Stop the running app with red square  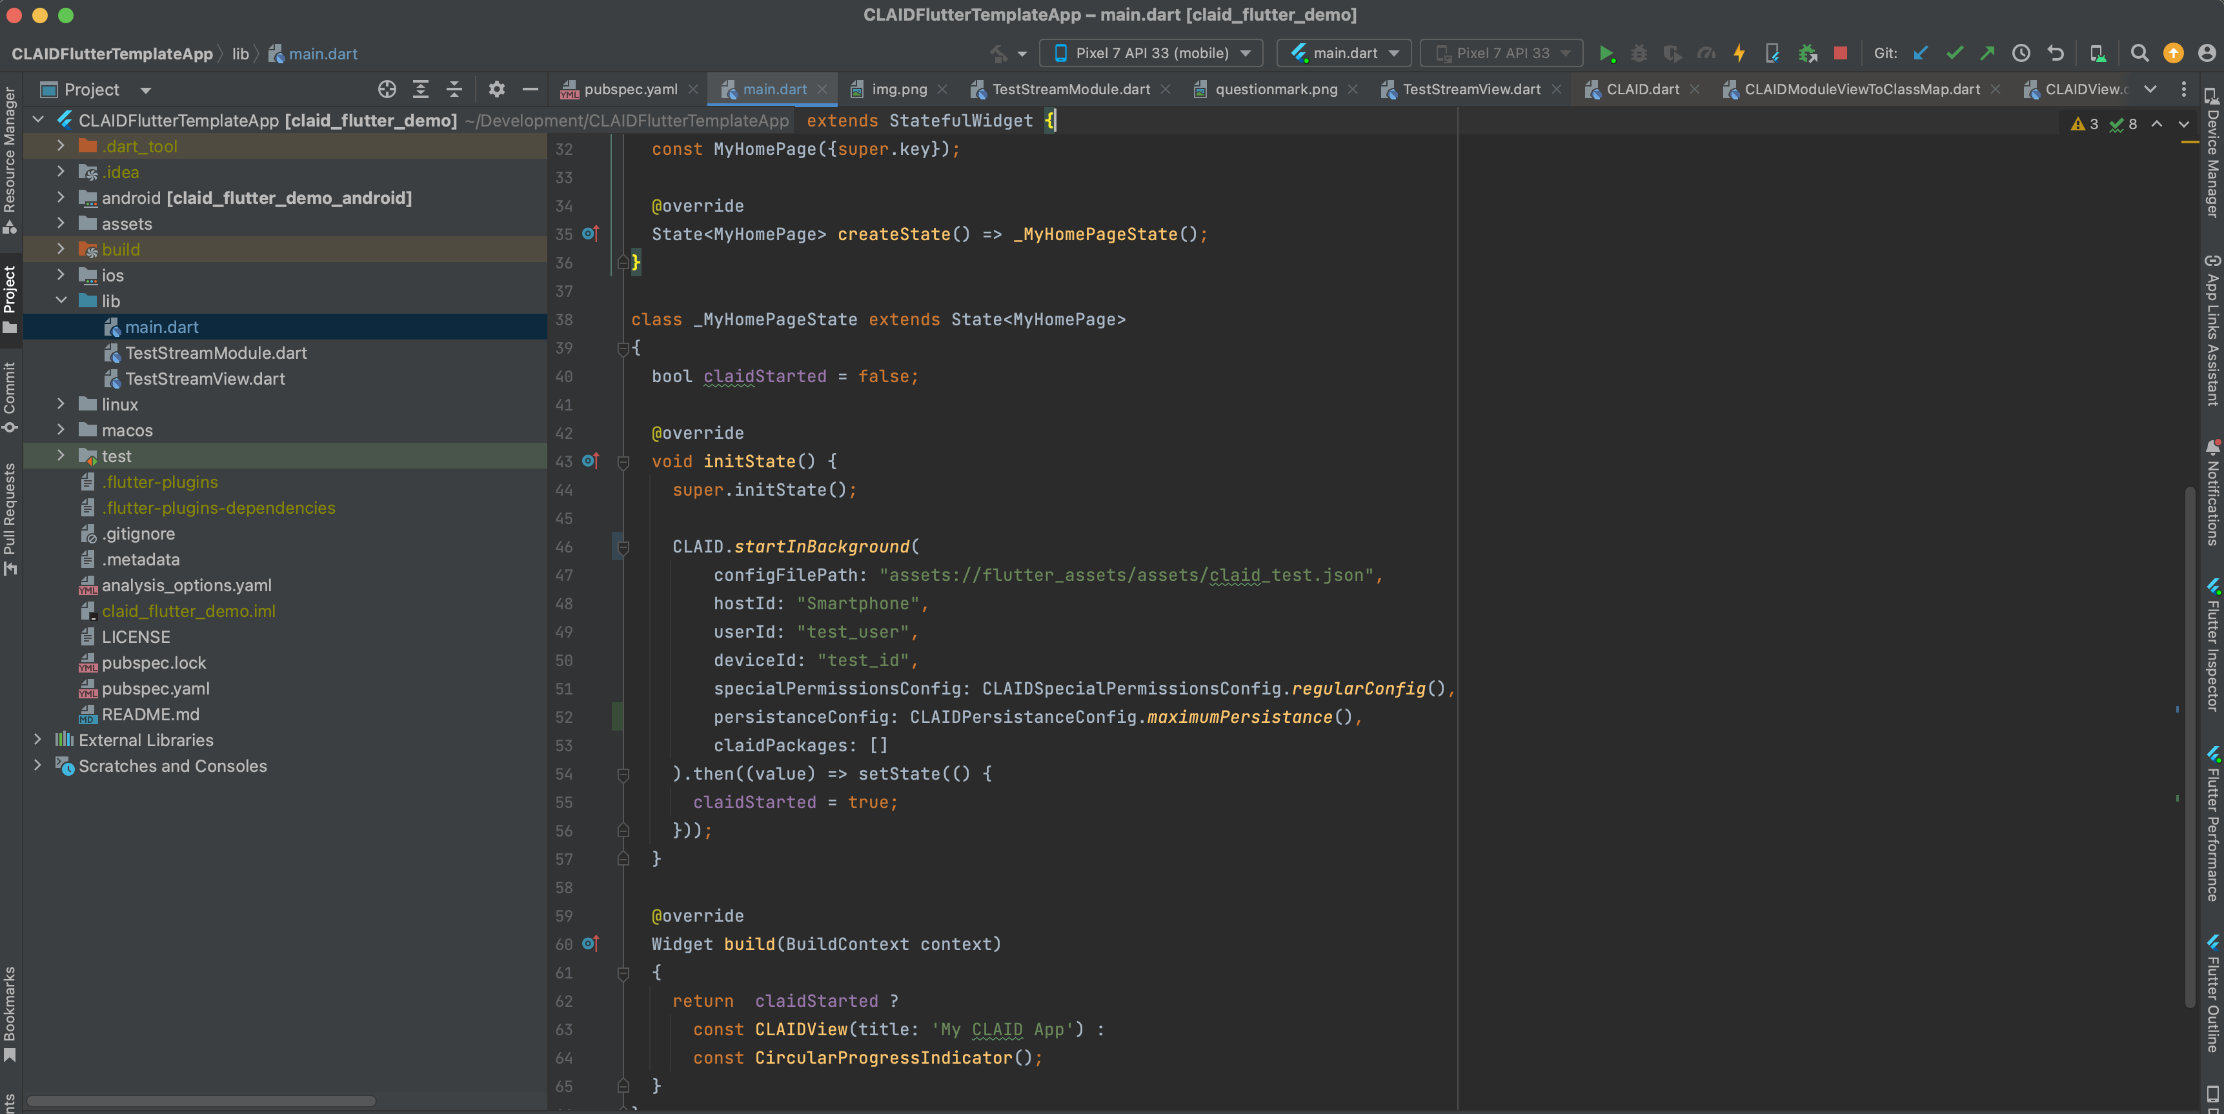pyautogui.click(x=1841, y=54)
